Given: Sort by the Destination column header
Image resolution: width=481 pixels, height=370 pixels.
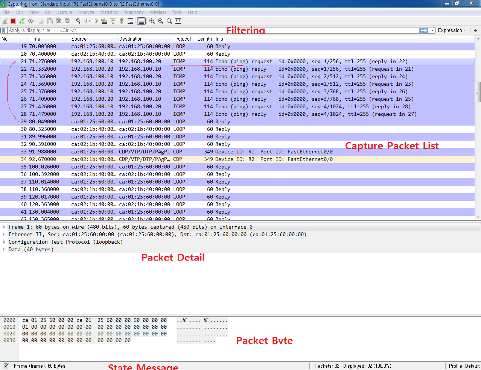Looking at the screenshot, I should pyautogui.click(x=145, y=39).
